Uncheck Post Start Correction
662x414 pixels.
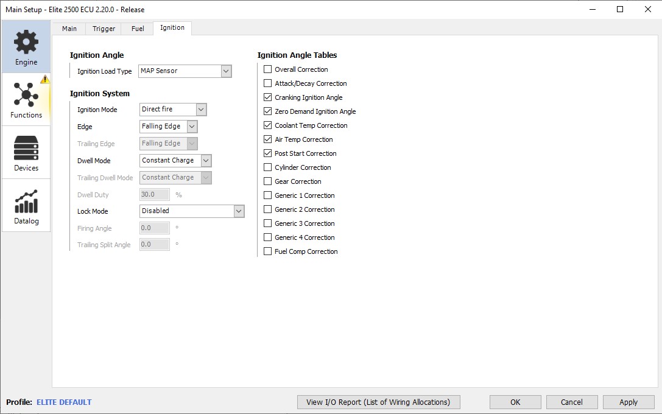(x=268, y=153)
